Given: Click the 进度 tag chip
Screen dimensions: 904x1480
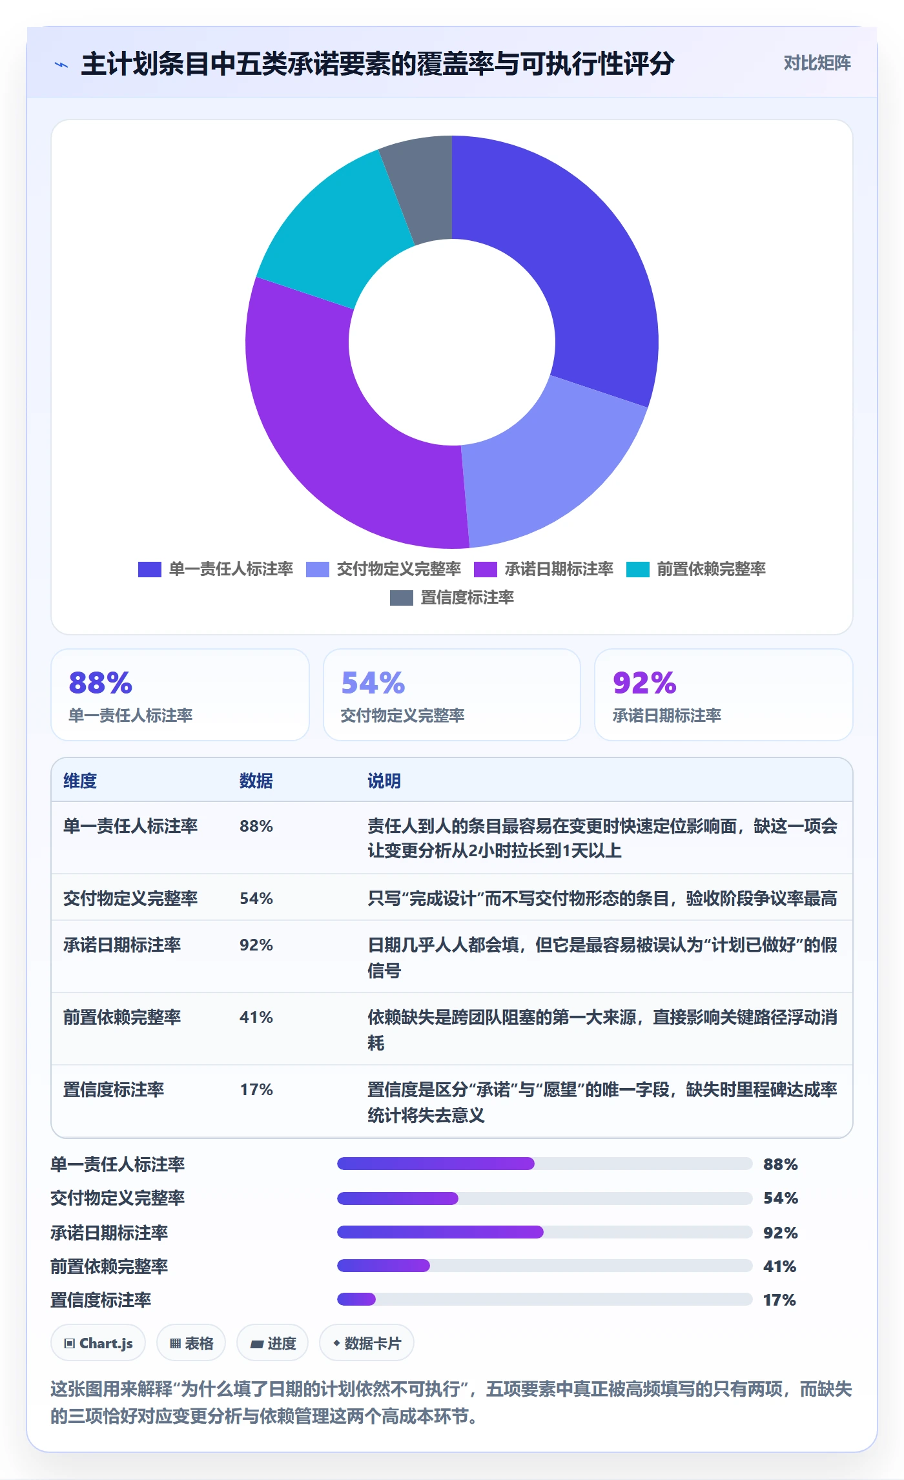Looking at the screenshot, I should (272, 1343).
